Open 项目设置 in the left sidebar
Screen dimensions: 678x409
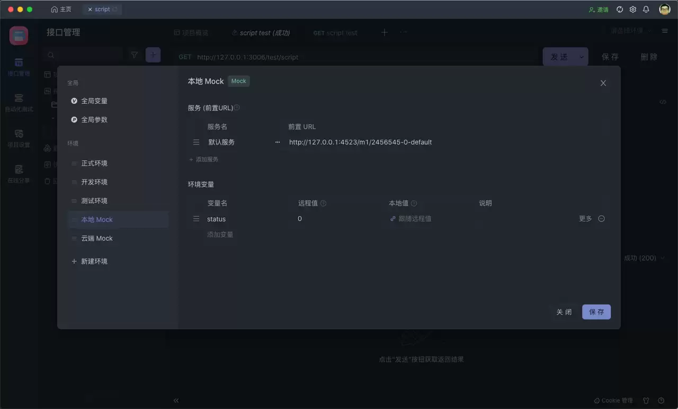[x=19, y=138]
